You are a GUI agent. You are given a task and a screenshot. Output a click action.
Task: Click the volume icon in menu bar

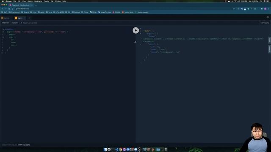point(238,1)
